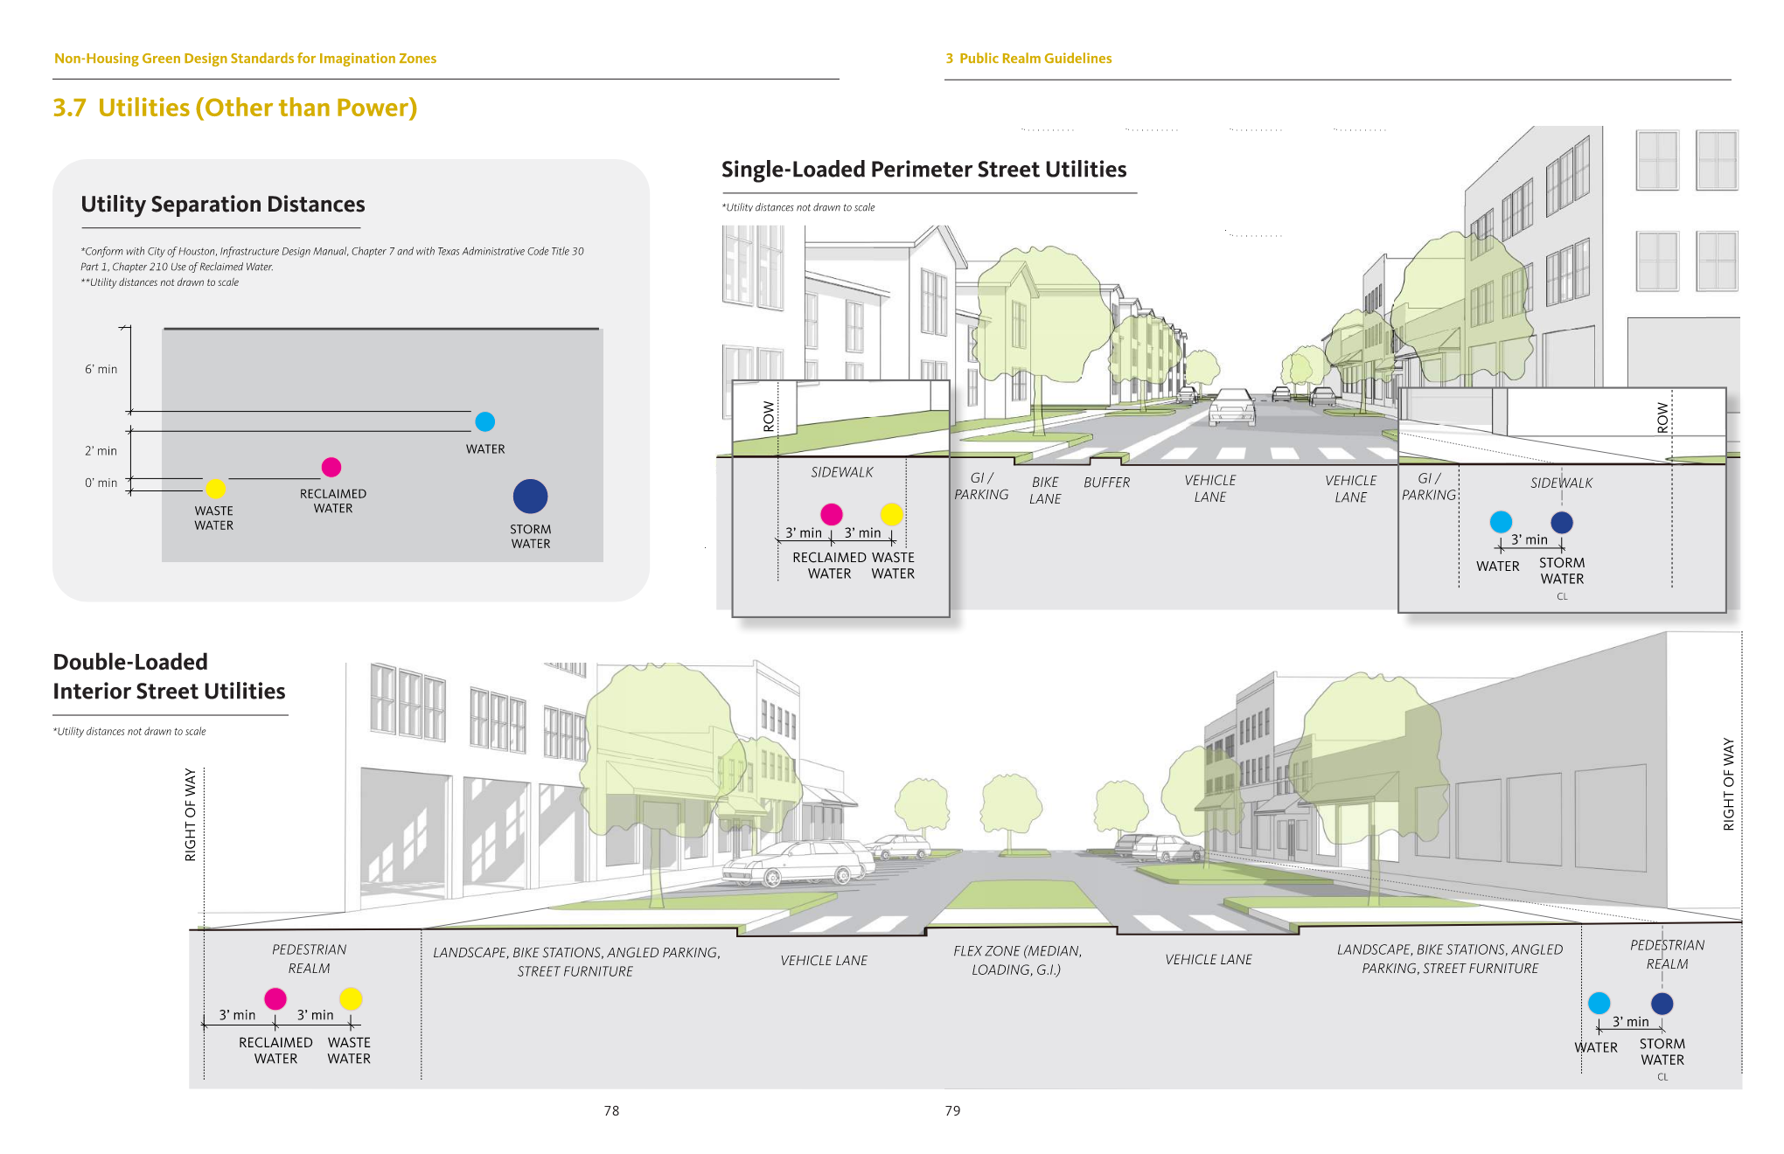1784x1154 pixels.
Task: Click magenta dot under left Pedestrian Realm
Action: 275,998
